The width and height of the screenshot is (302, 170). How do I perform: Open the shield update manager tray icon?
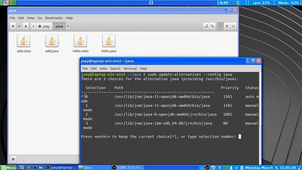213,168
